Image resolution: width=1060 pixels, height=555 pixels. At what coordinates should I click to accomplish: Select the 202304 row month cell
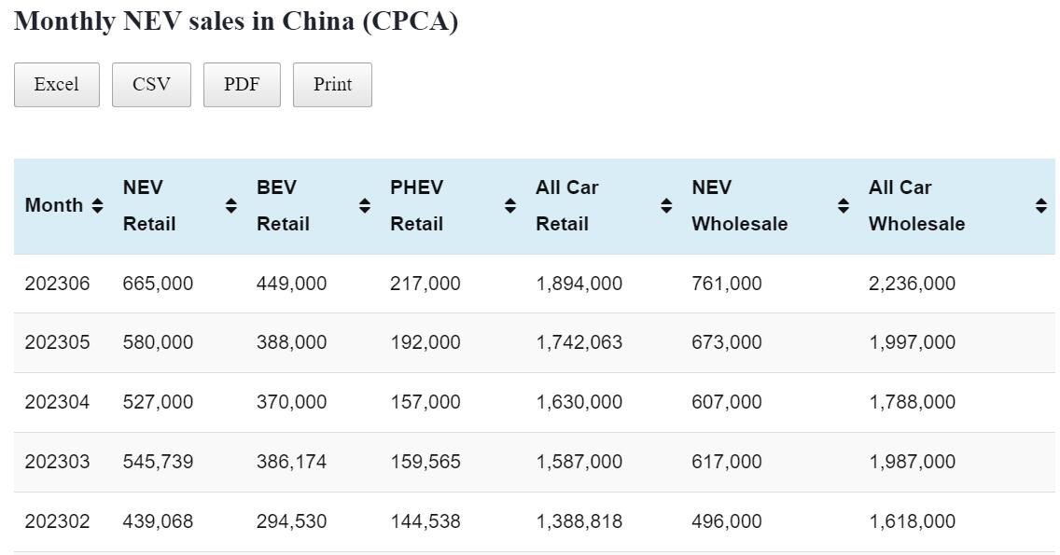tap(57, 402)
